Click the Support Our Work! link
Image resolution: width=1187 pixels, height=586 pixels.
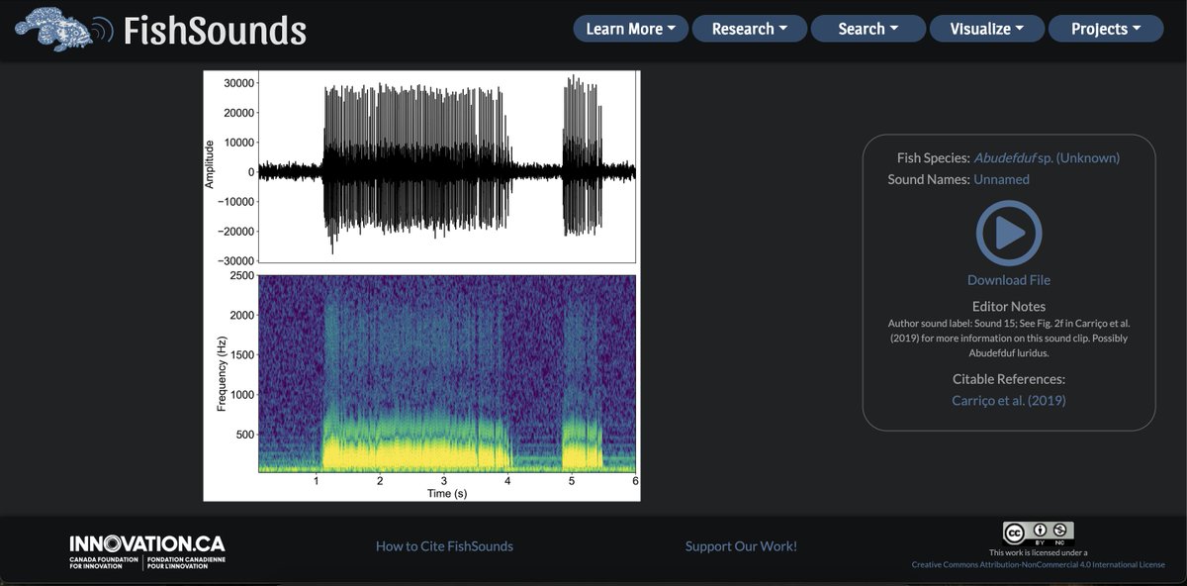[741, 545]
